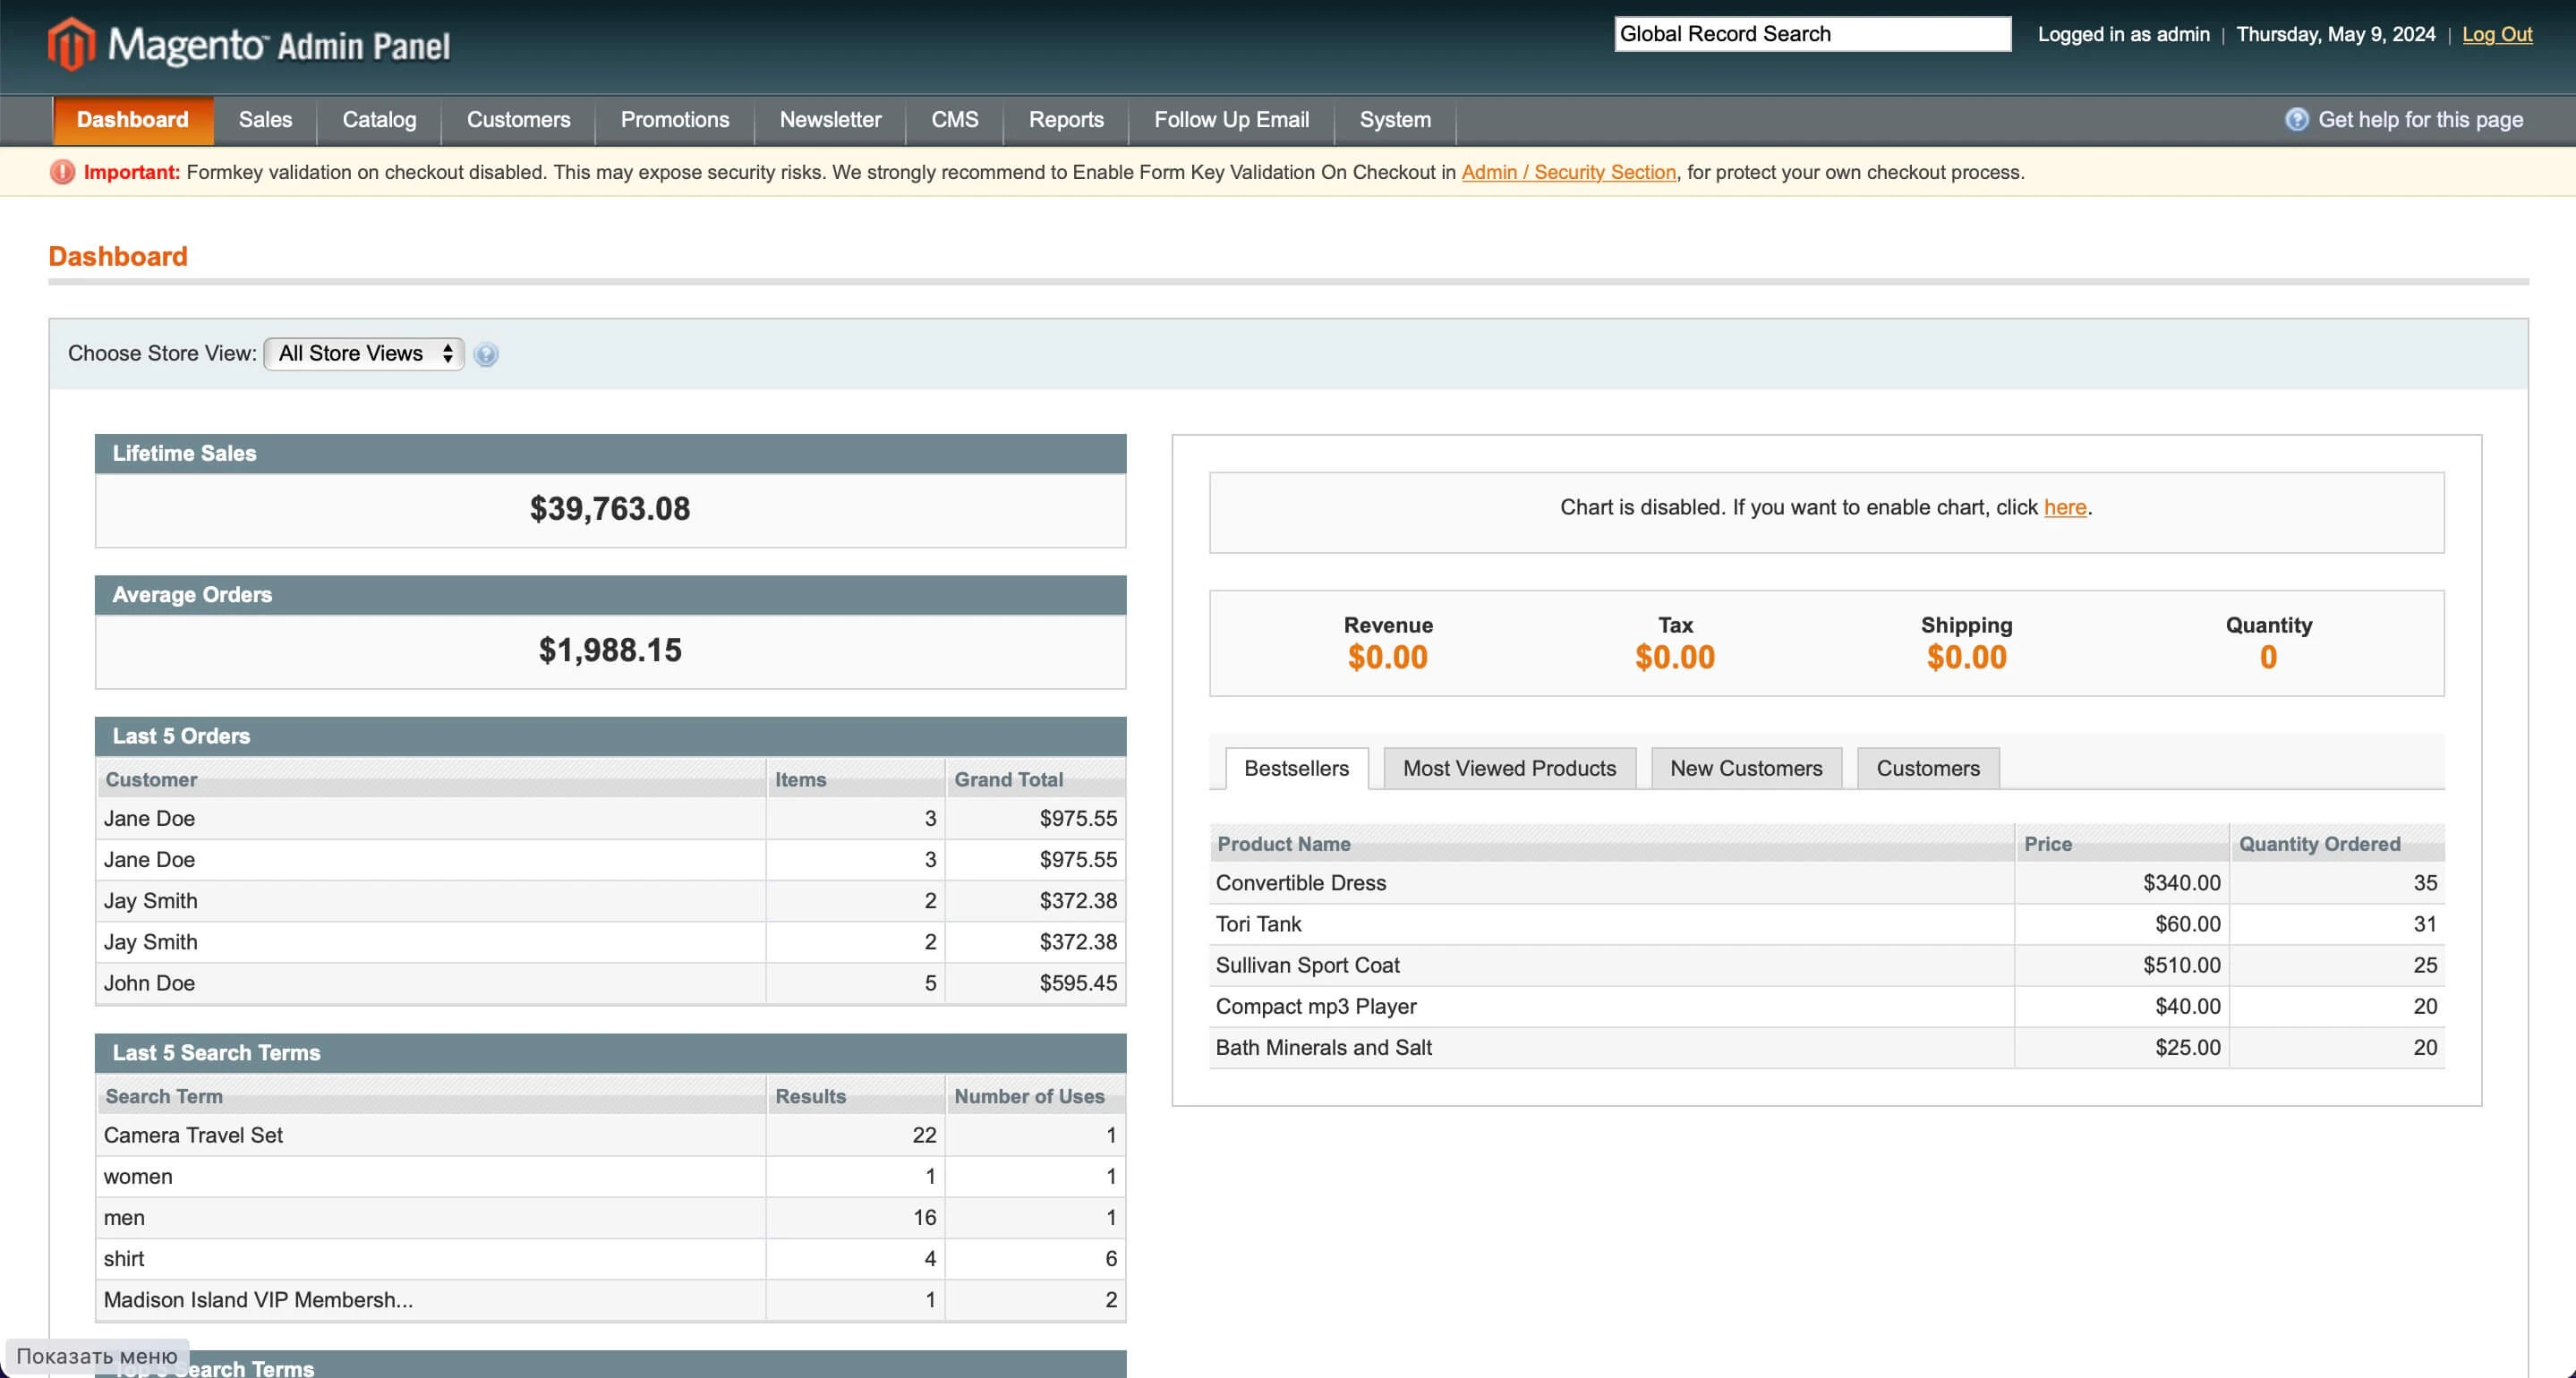The image size is (2576, 1378).
Task: Click the Important warning alert icon
Action: [x=62, y=171]
